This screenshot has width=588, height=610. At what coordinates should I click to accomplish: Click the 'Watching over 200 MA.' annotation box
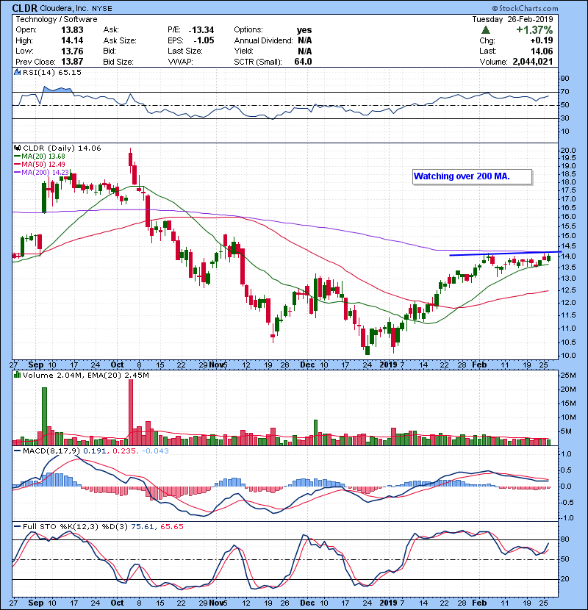point(471,176)
